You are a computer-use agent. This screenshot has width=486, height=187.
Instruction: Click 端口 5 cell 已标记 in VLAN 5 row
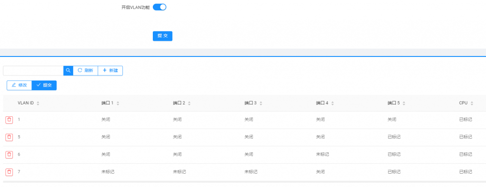(x=394, y=137)
